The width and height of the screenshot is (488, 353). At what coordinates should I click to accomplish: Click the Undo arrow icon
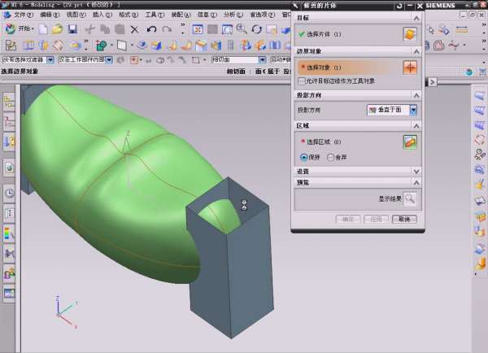151,29
